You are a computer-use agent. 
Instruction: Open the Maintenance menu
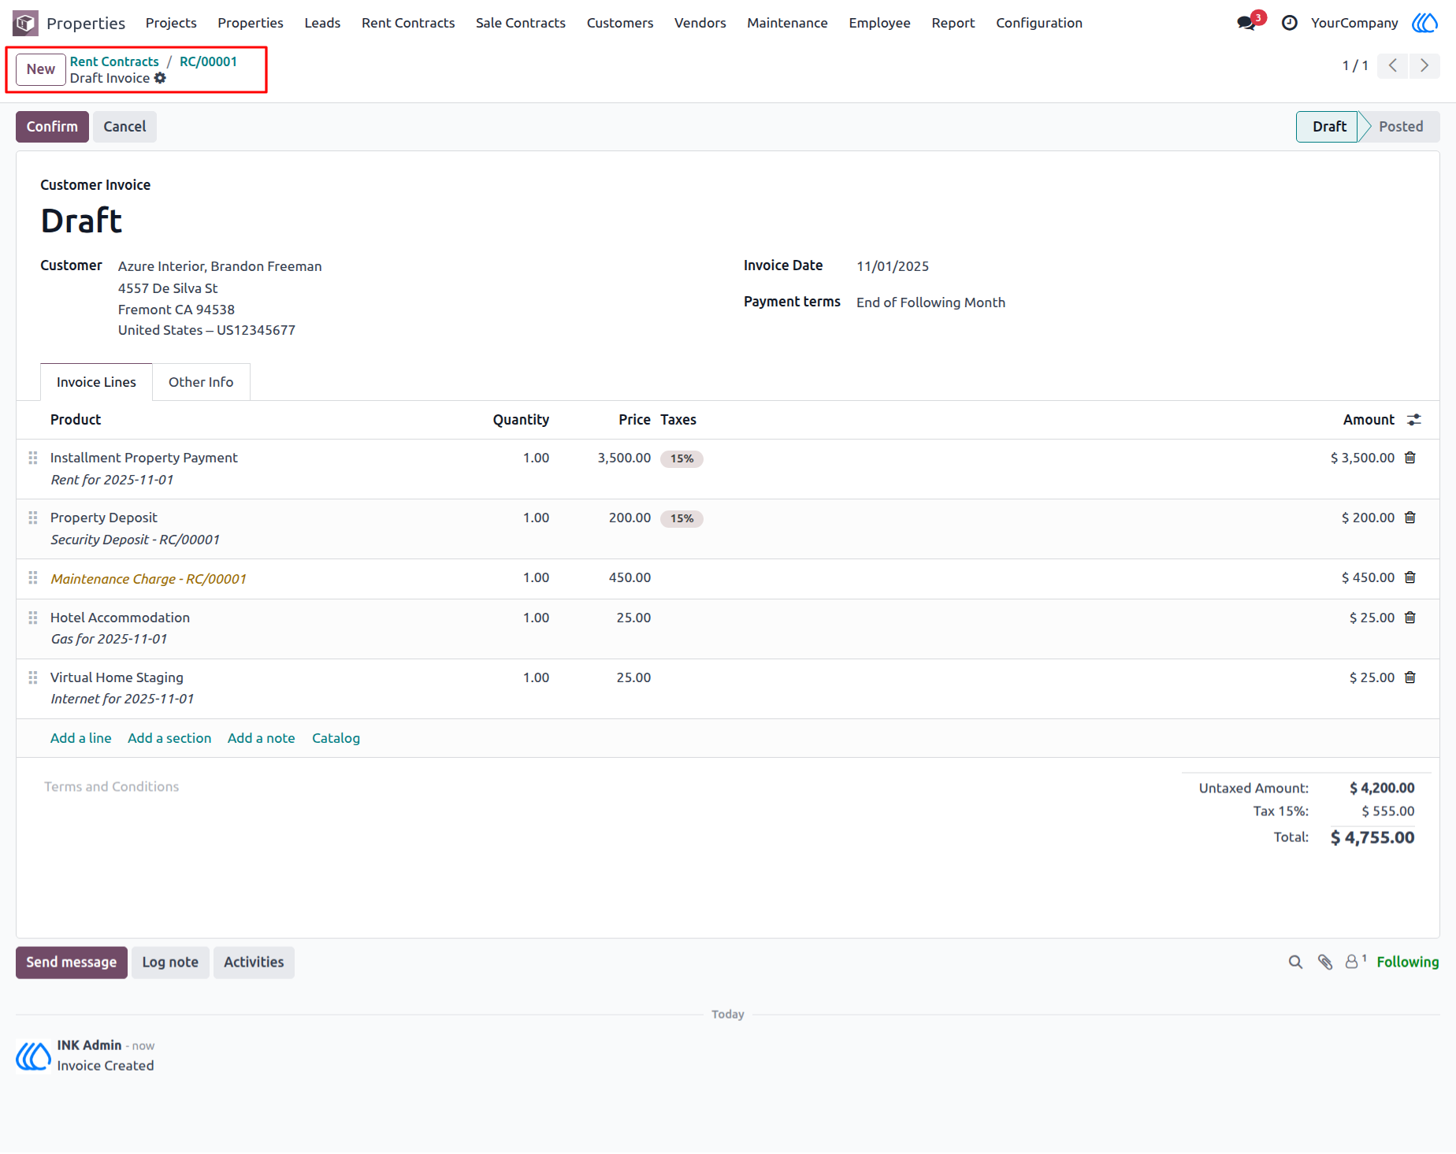click(787, 23)
